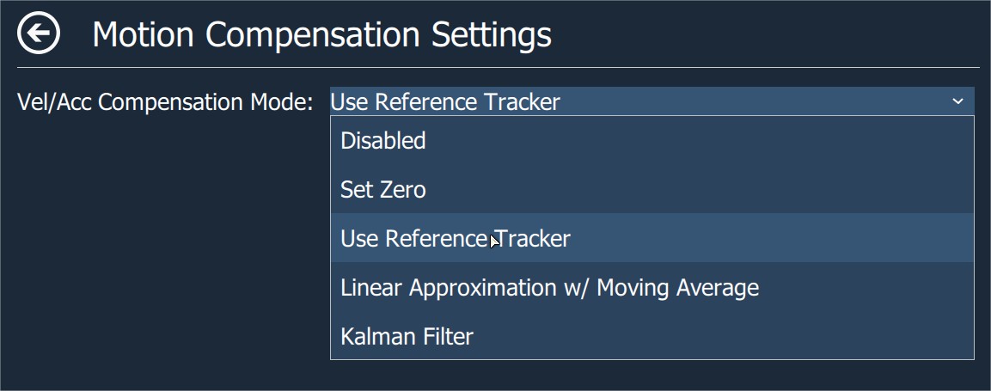The height and width of the screenshot is (391, 991).
Task: Enable the moving average linear approximation mode
Action: 549,287
